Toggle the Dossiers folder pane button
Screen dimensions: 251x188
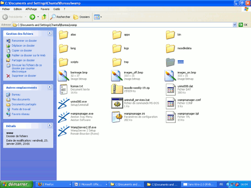(82, 17)
